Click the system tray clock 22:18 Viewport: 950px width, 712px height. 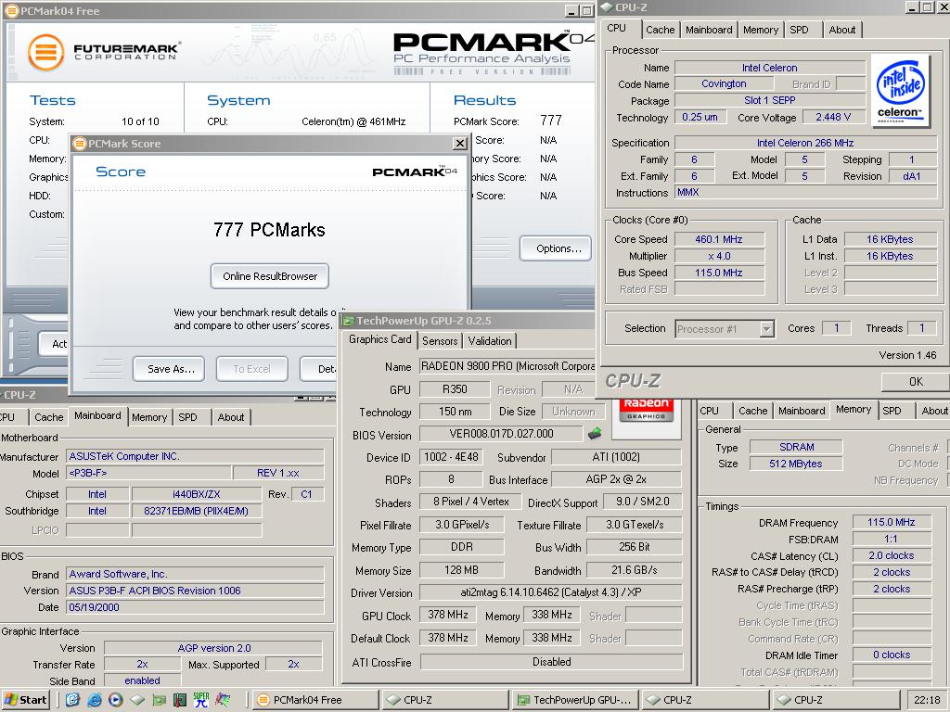[927, 700]
